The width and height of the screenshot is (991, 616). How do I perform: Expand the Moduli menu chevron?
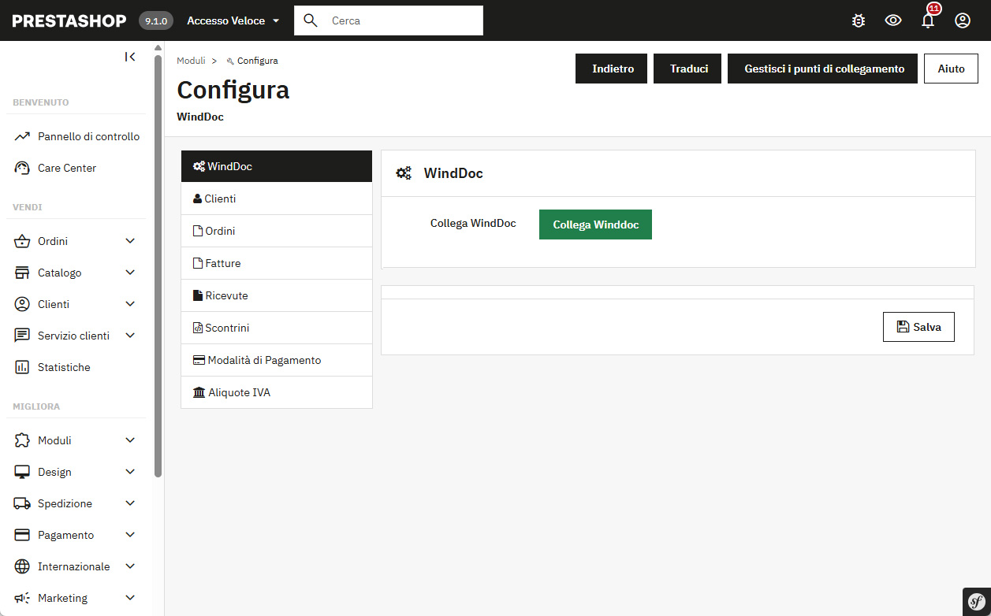point(130,440)
